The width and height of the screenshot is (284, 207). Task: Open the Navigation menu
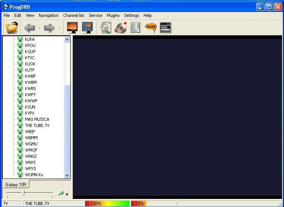tap(48, 16)
